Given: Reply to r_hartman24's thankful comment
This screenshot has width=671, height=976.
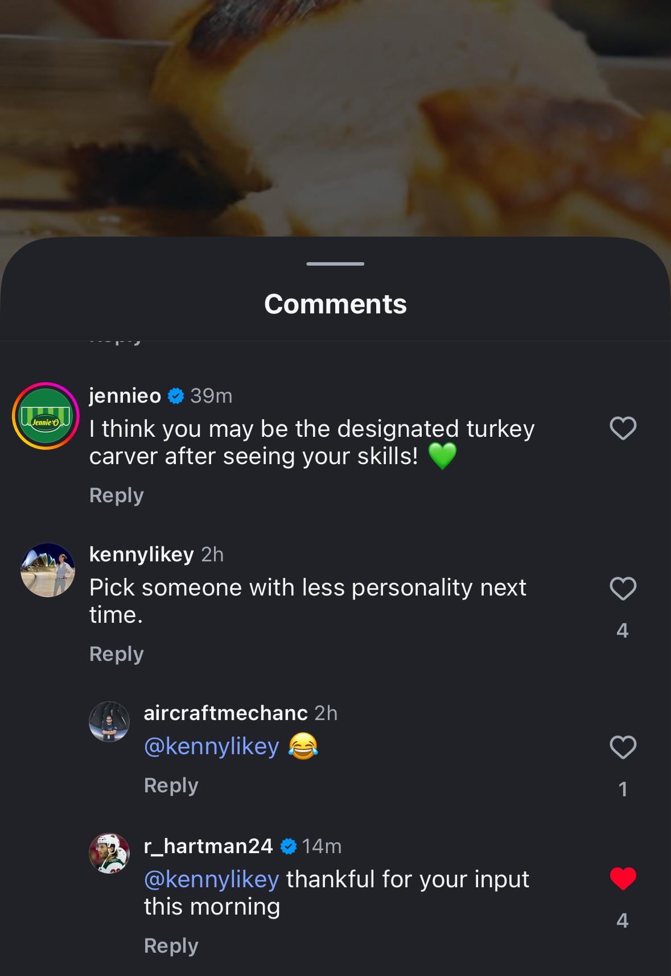Looking at the screenshot, I should (x=171, y=946).
